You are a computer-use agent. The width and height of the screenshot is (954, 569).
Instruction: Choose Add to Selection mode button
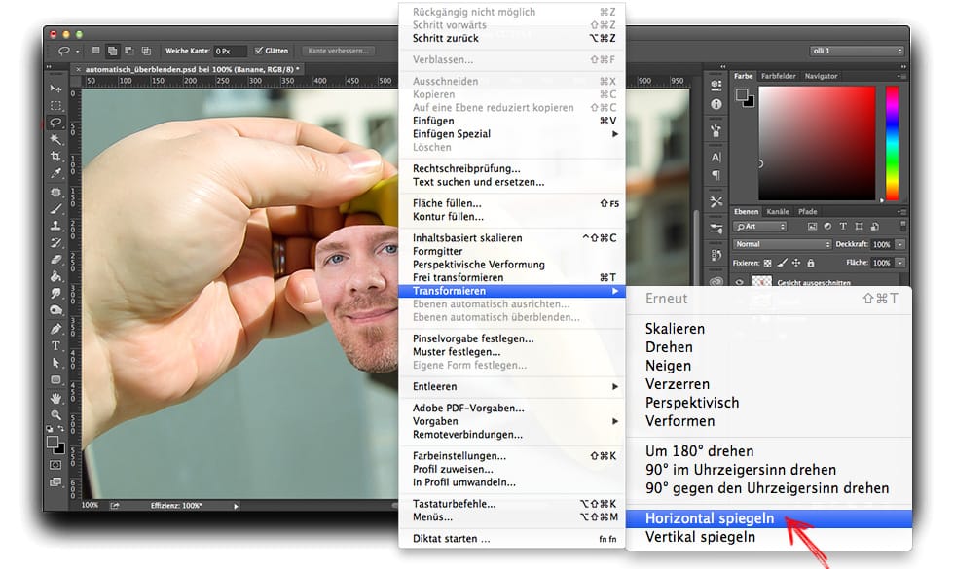click(x=113, y=51)
